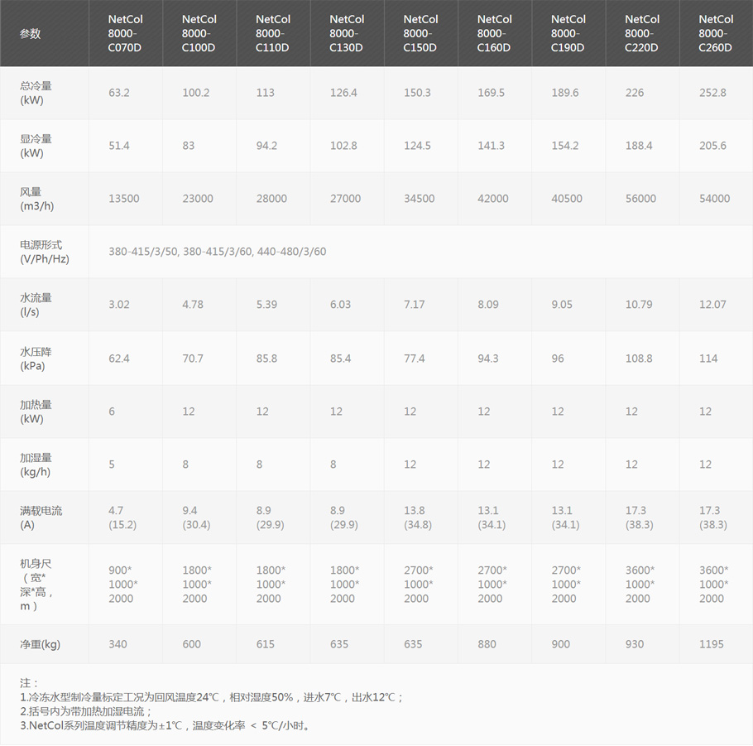
Task: Select net weight value 340
Action: (118, 644)
